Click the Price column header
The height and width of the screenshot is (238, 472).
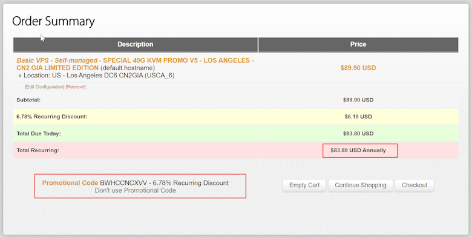pos(358,45)
